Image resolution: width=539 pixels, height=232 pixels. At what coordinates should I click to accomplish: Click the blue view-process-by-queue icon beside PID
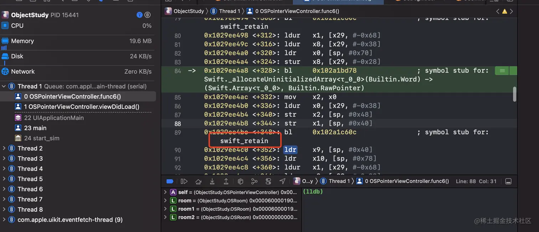click(x=139, y=15)
